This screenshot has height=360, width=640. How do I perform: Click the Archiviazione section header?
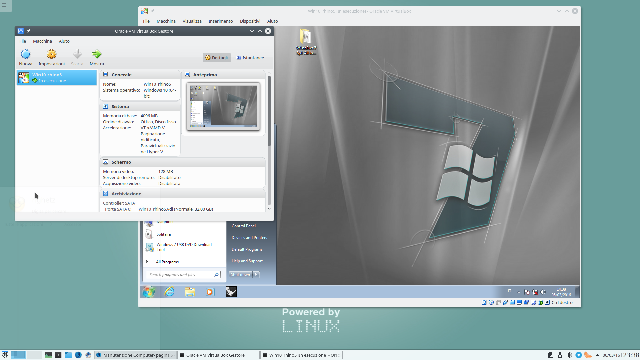click(182, 194)
